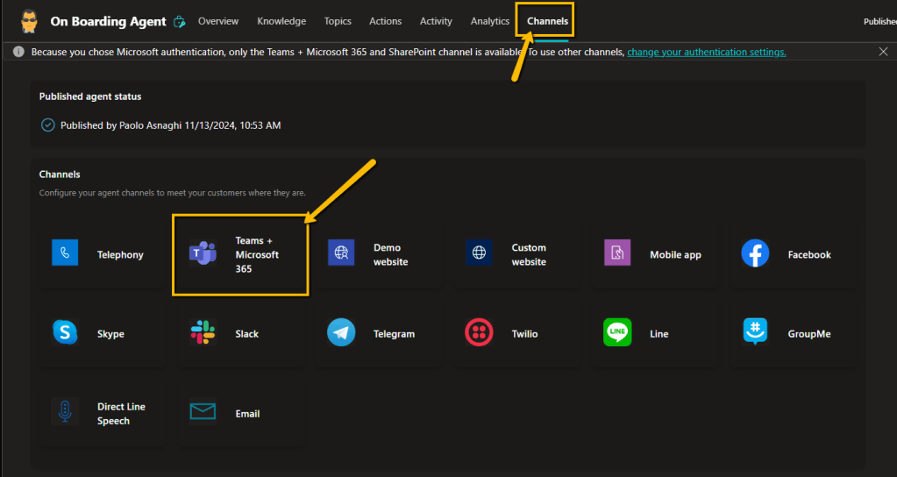The height and width of the screenshot is (477, 897).
Task: Click the change your authentication settings link
Action: click(706, 53)
